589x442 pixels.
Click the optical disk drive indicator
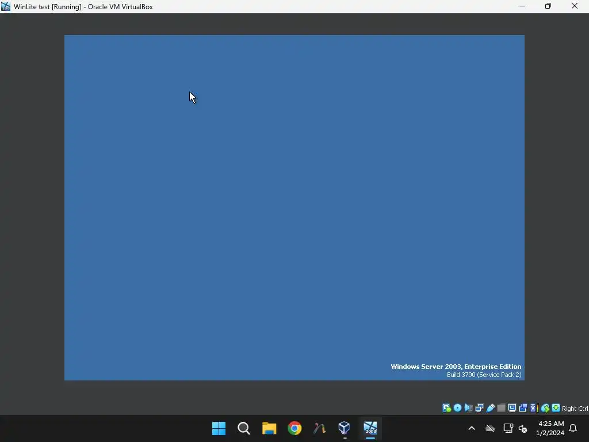pyautogui.click(x=457, y=408)
